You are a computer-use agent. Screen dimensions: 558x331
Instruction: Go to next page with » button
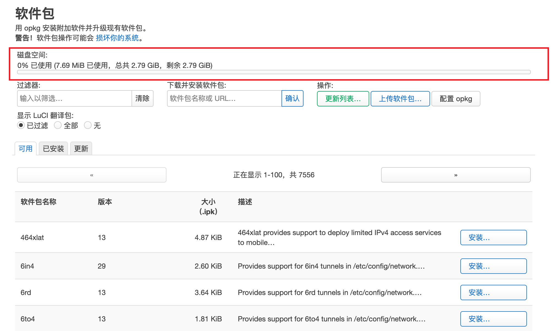coord(456,175)
